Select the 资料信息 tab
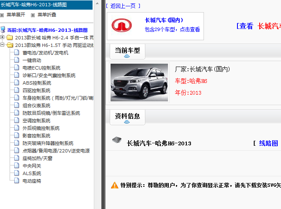Screen dimensions: 281x209 click(127, 117)
